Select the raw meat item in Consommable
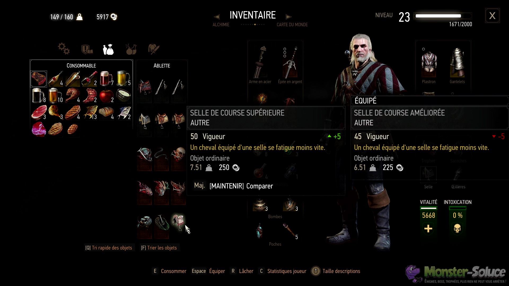This screenshot has height=286, width=509. (x=39, y=79)
